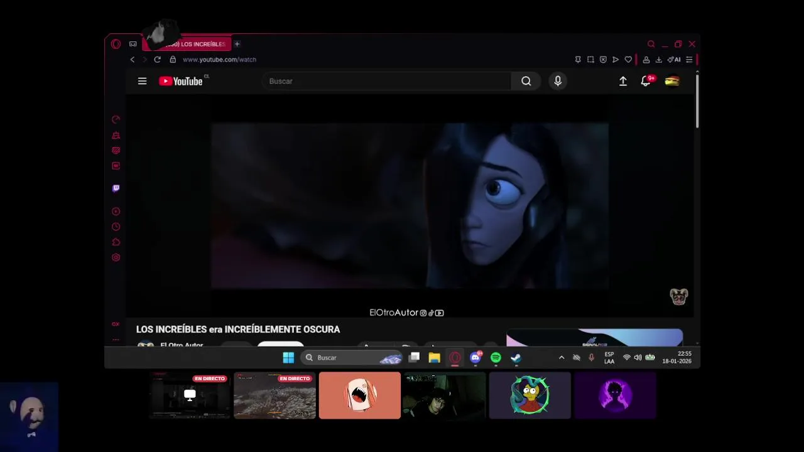Click the LOS INCREÍBLES video title
Image resolution: width=804 pixels, height=452 pixels.
point(238,329)
